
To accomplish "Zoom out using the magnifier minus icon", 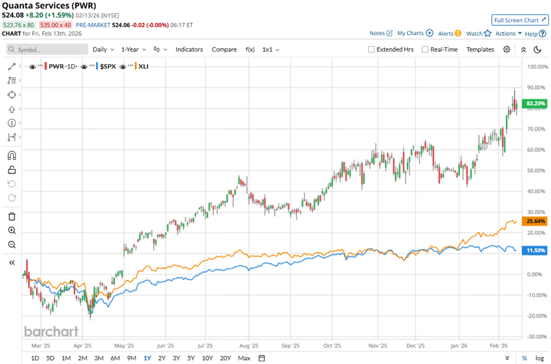I will tap(12, 244).
